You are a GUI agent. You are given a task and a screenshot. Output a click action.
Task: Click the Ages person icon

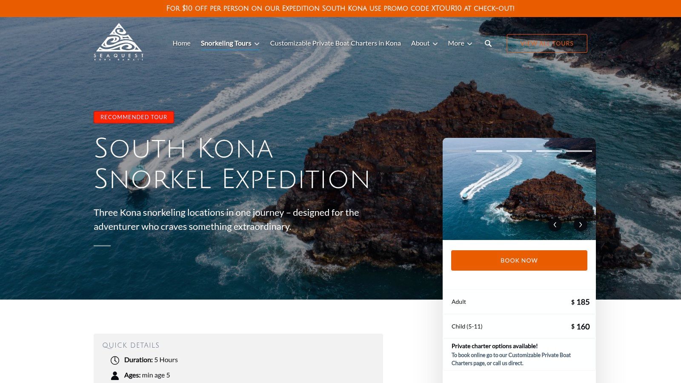(115, 375)
